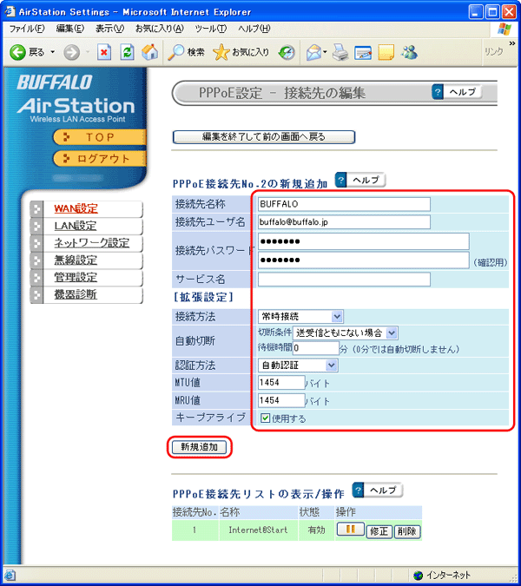
Task: Click the MRU値 input field
Action: click(281, 400)
